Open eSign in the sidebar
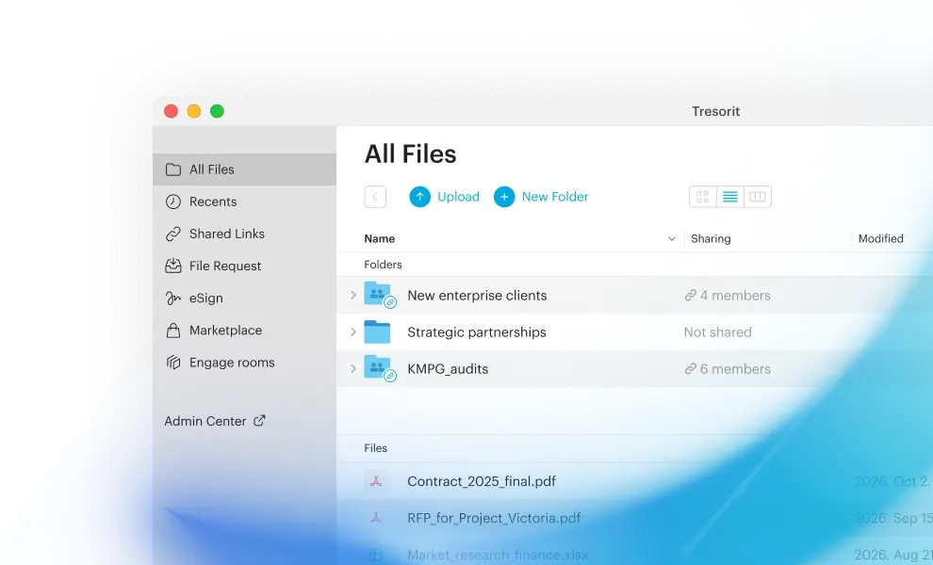The height and width of the screenshot is (565, 933). pyautogui.click(x=244, y=298)
